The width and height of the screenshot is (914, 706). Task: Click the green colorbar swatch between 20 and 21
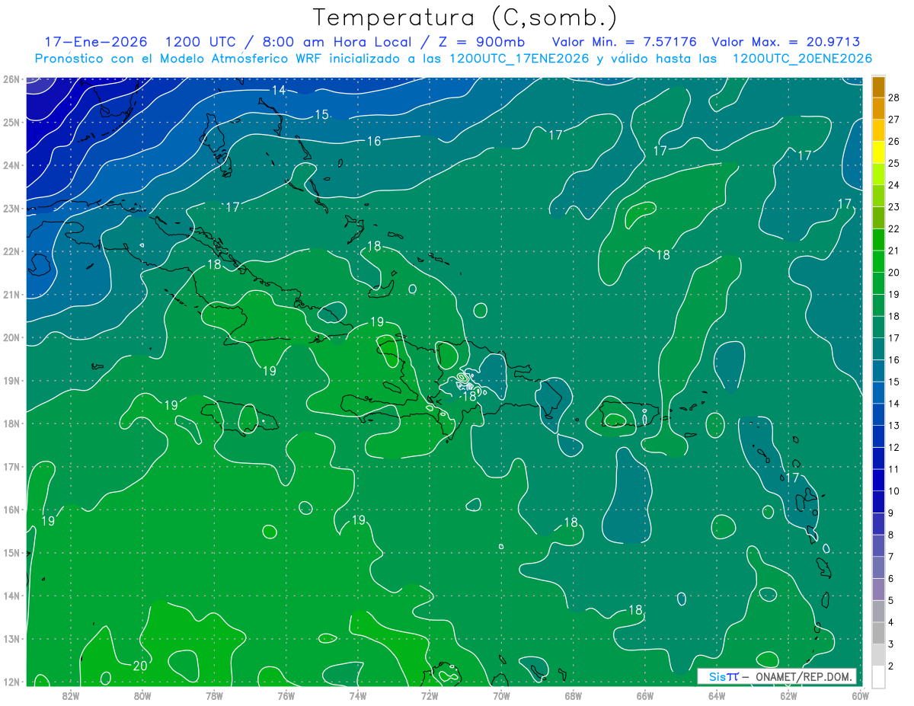tap(878, 261)
